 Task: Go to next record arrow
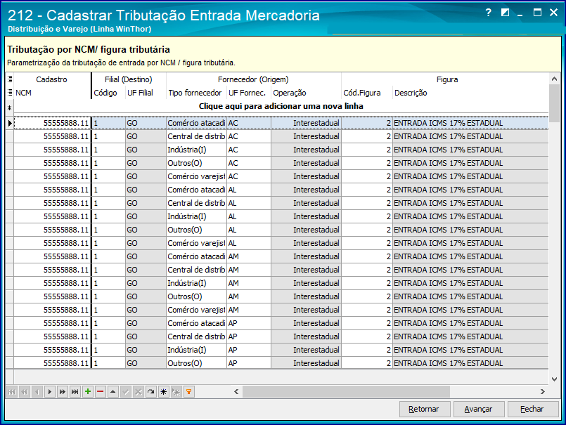tap(50, 392)
